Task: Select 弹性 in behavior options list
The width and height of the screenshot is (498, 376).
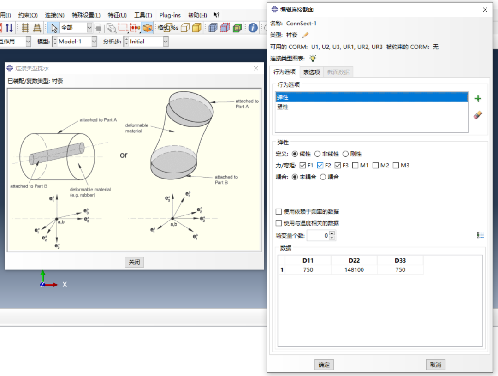Action: [x=372, y=97]
